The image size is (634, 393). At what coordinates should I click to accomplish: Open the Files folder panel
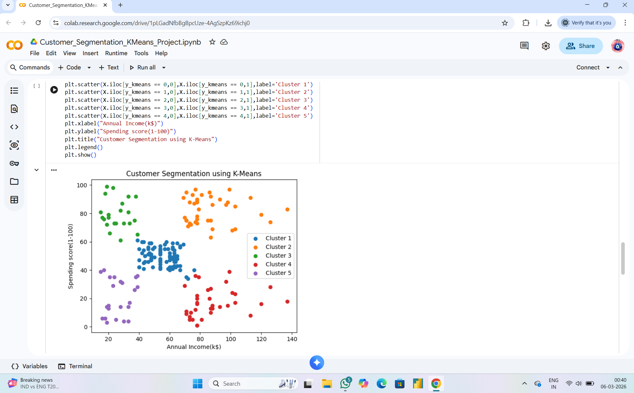click(14, 181)
